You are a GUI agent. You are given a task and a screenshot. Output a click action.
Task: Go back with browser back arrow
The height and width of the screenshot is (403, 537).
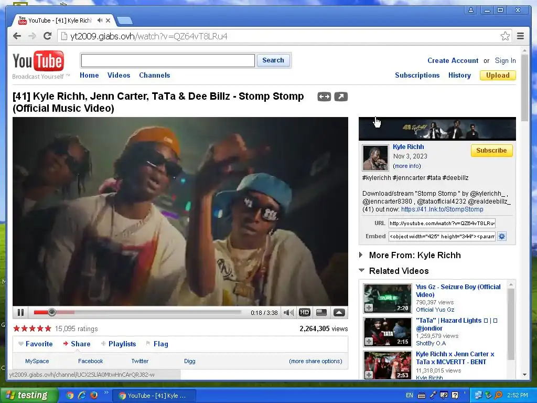click(17, 36)
